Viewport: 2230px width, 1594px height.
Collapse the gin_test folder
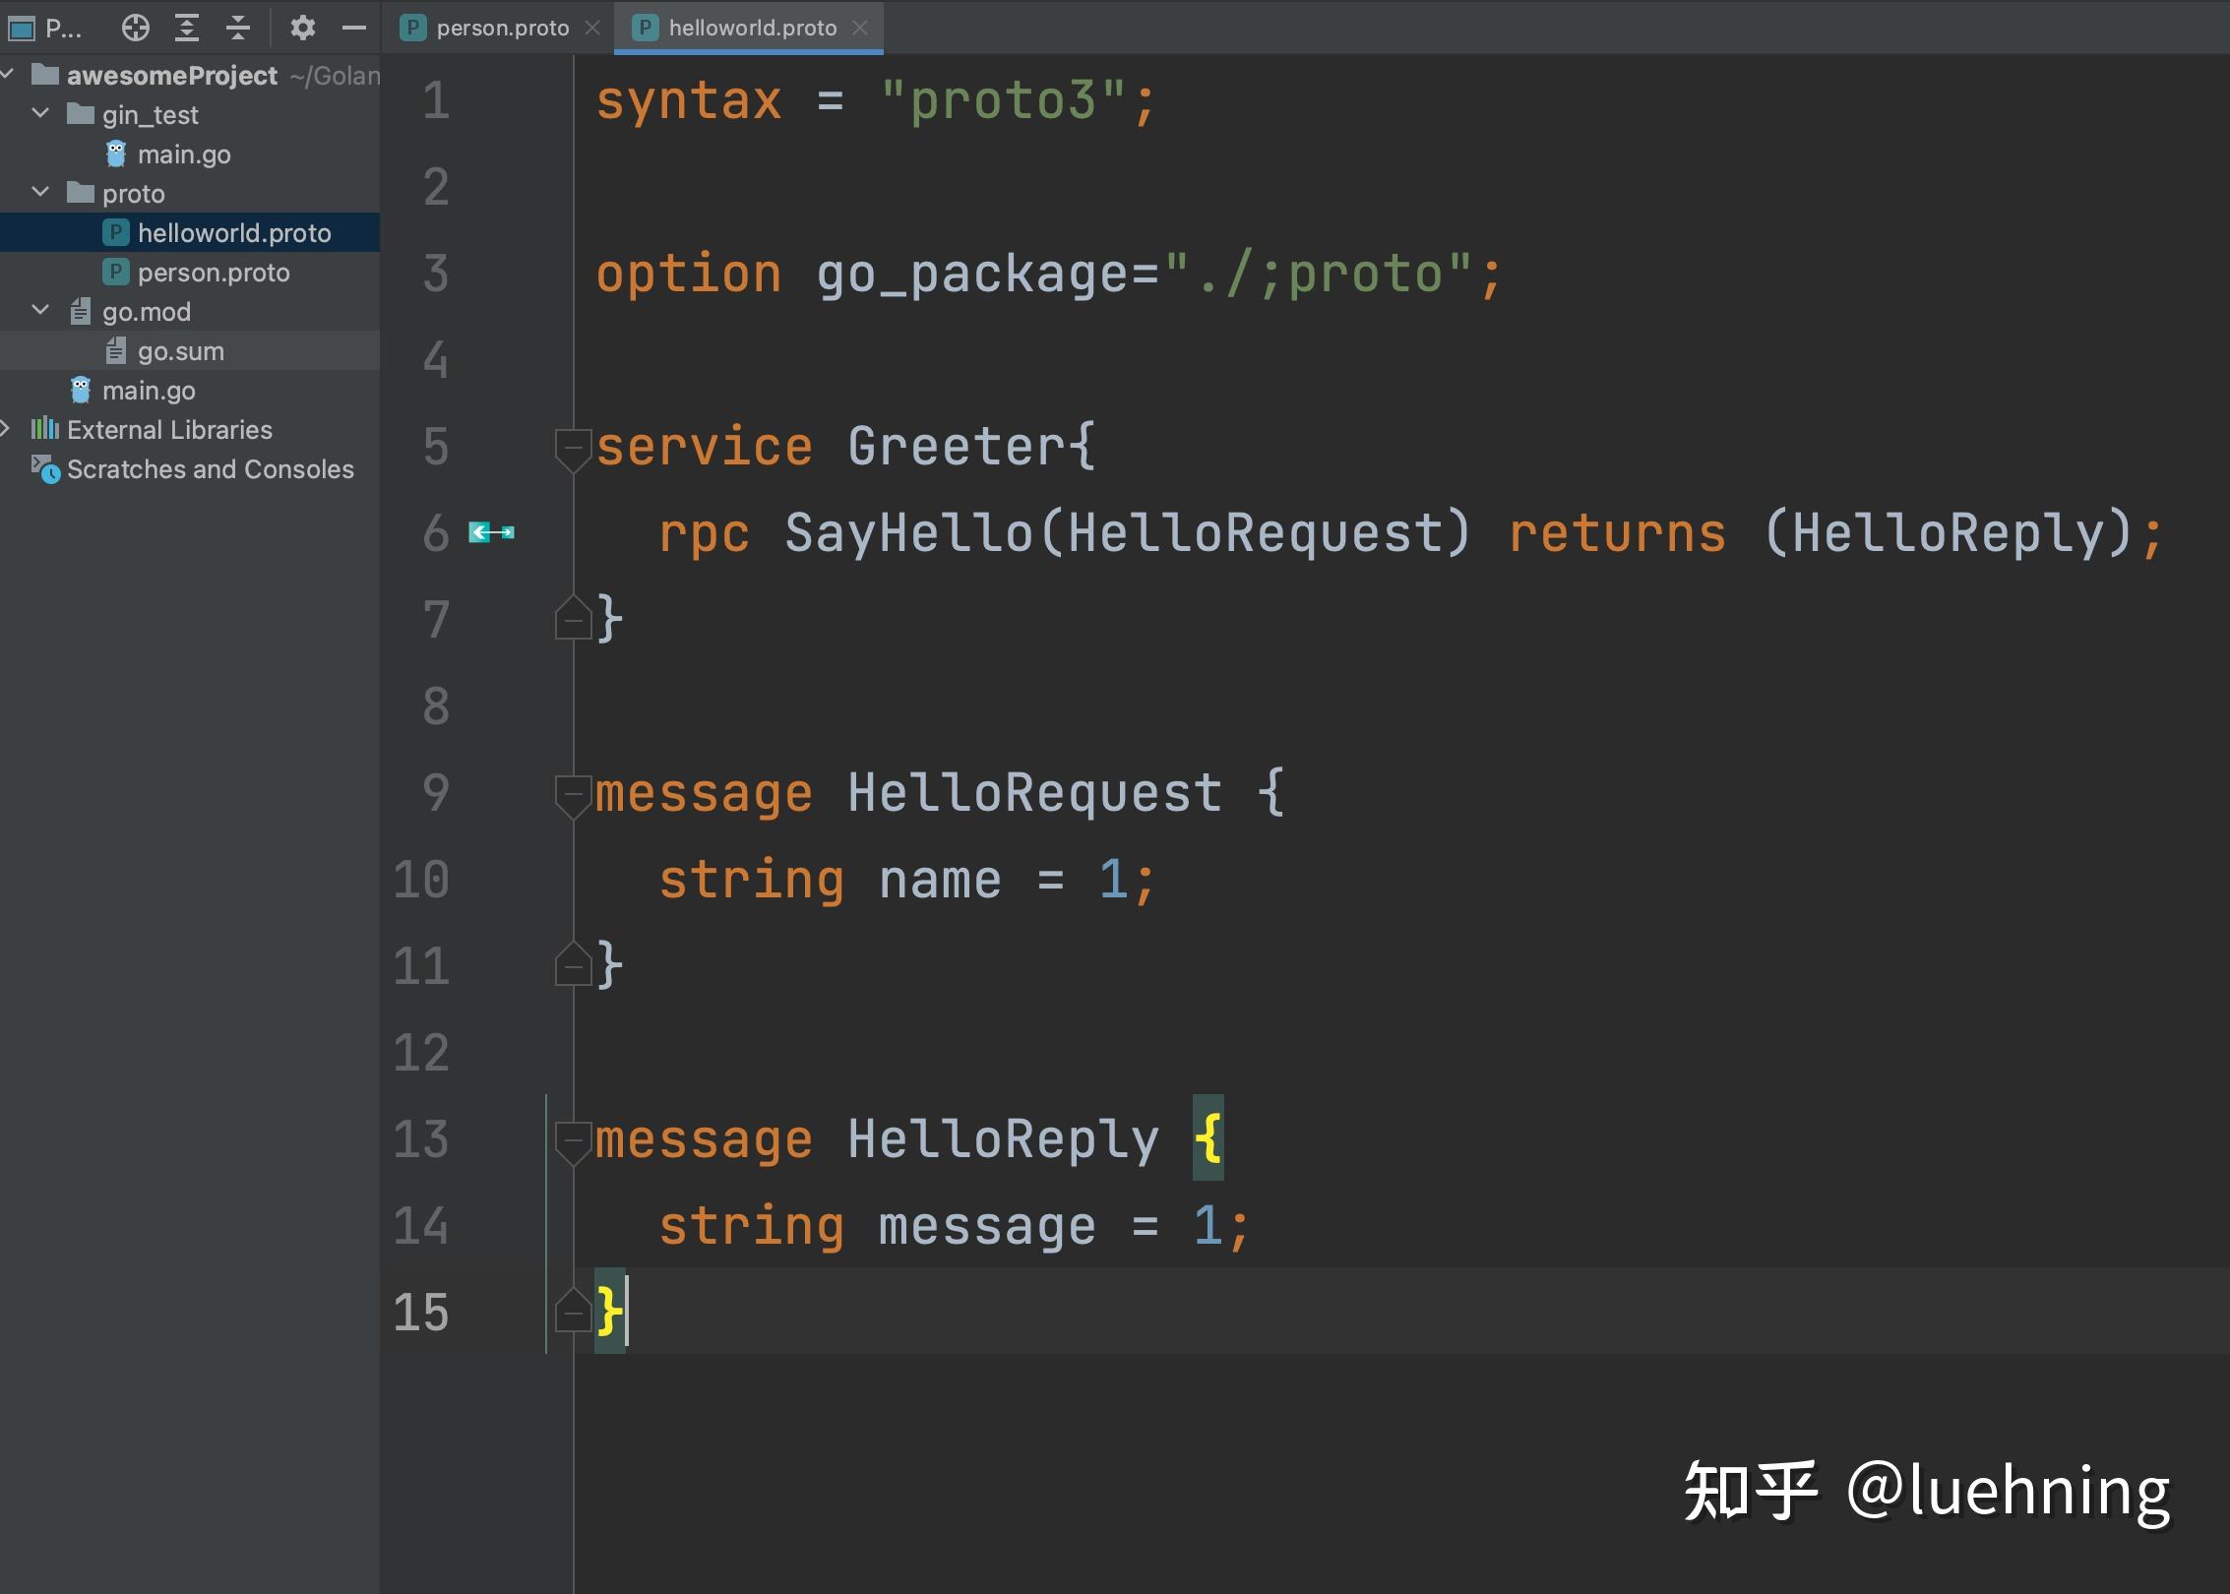coord(40,113)
